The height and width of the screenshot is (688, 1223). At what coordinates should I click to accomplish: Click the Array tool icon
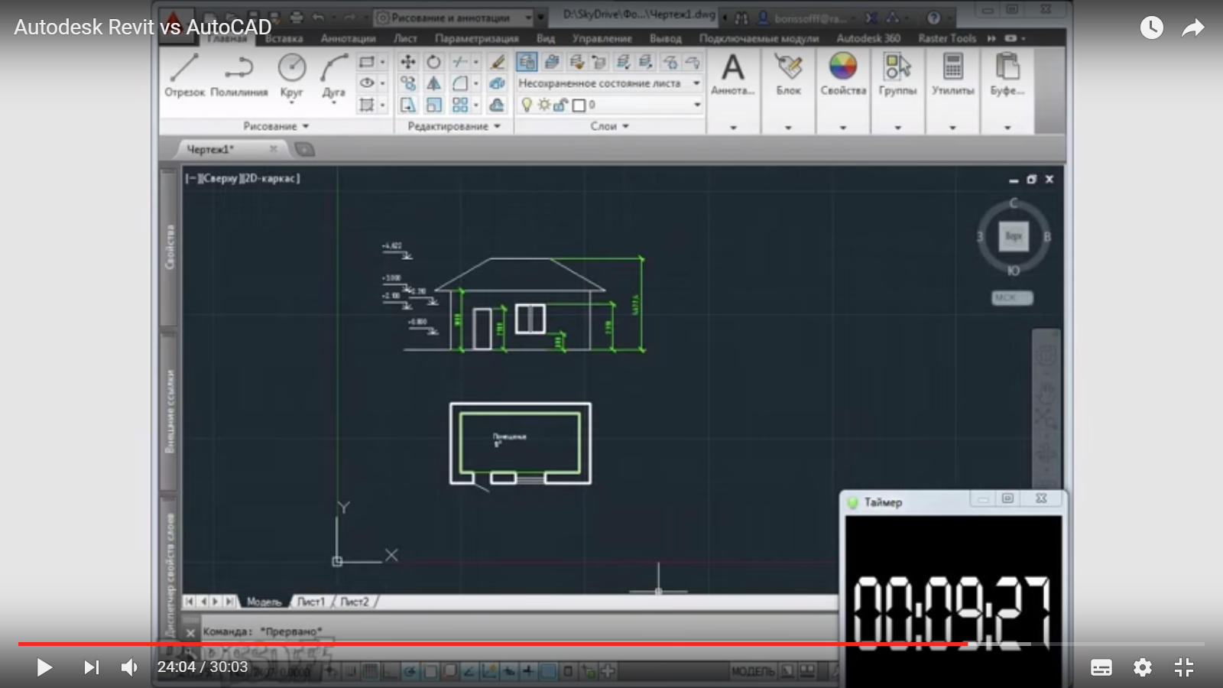point(460,105)
